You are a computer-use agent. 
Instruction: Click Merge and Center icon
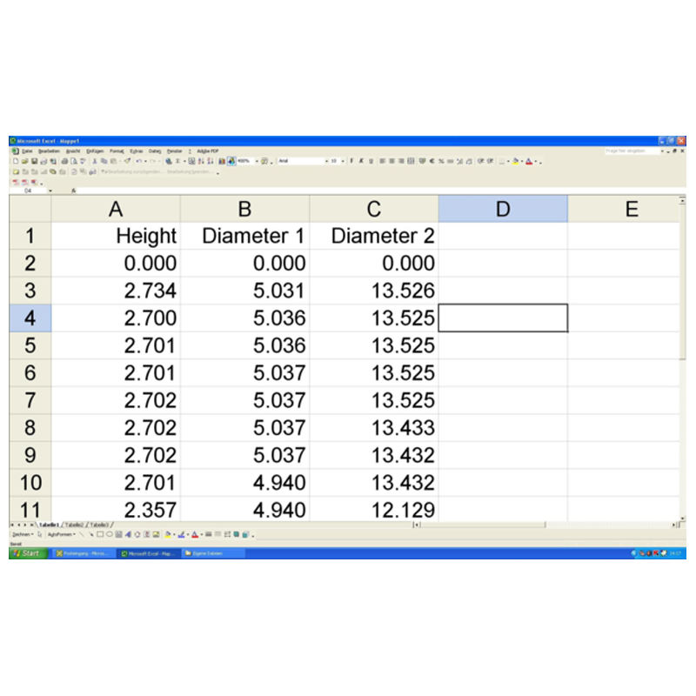coord(411,161)
